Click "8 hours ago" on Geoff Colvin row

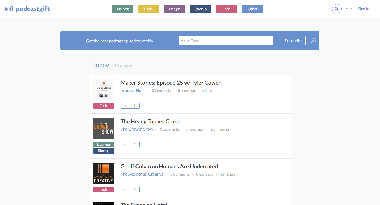coord(205,174)
